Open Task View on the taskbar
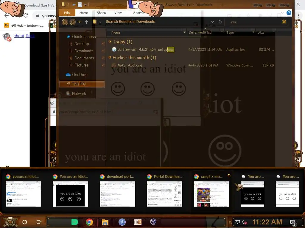The width and height of the screenshot is (305, 228). coord(39,222)
